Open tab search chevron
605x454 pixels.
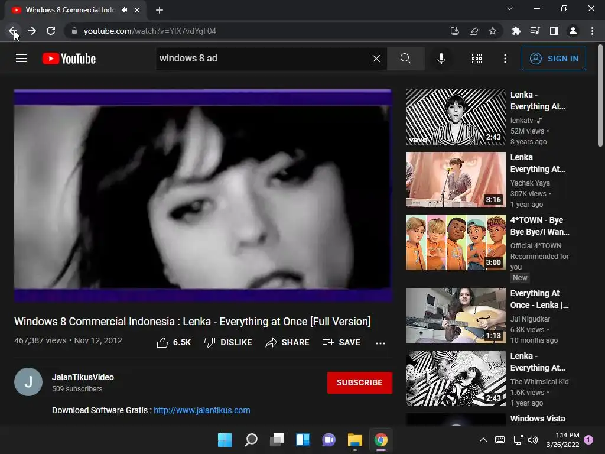[x=510, y=8]
